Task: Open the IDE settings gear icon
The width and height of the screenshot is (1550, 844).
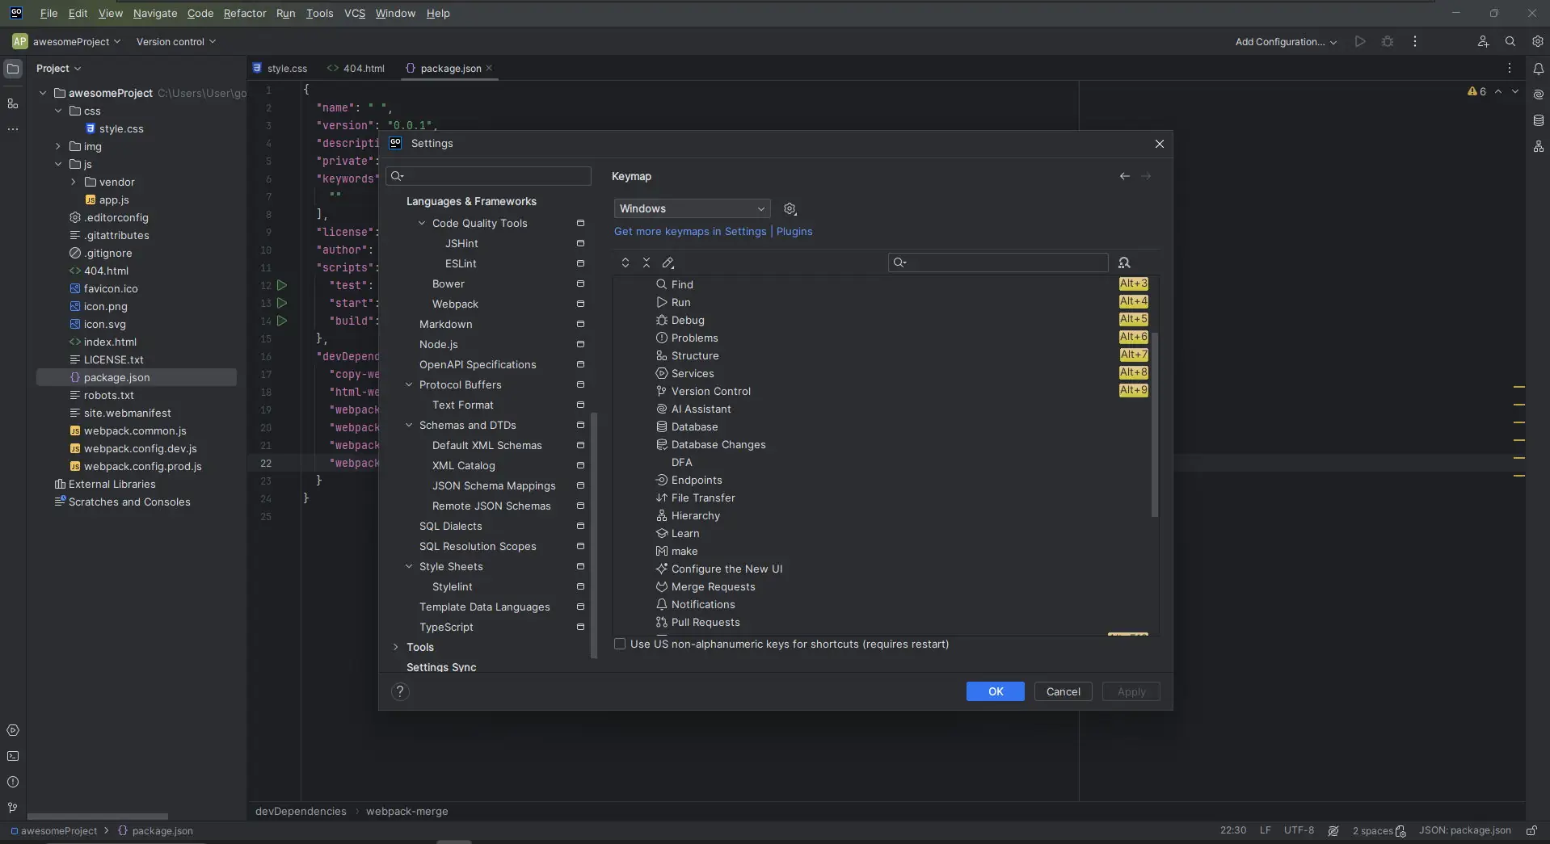Action: pyautogui.click(x=1537, y=42)
